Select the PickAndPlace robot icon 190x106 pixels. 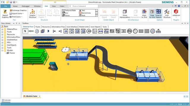[89, 31]
